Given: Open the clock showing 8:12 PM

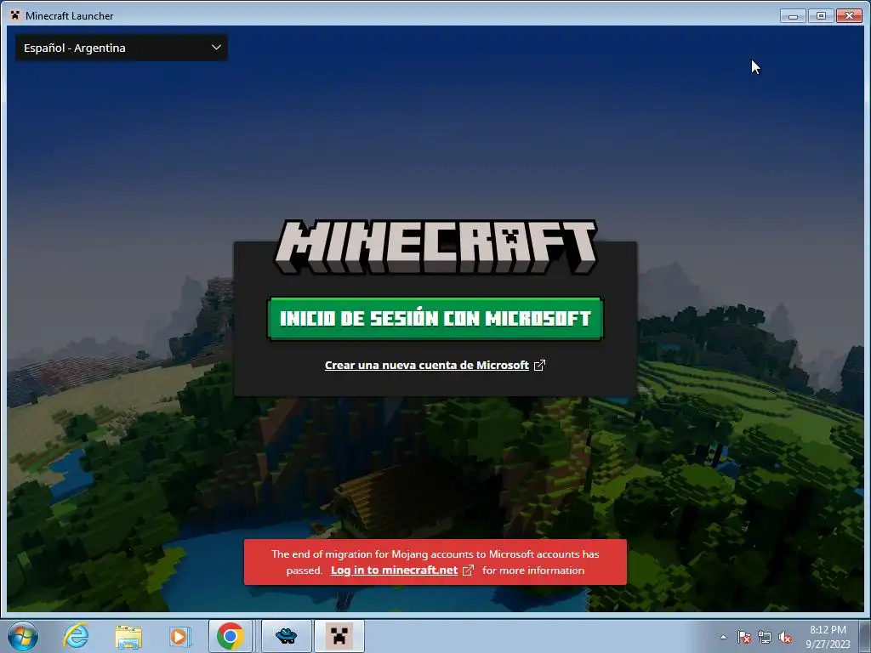Looking at the screenshot, I should tap(828, 636).
